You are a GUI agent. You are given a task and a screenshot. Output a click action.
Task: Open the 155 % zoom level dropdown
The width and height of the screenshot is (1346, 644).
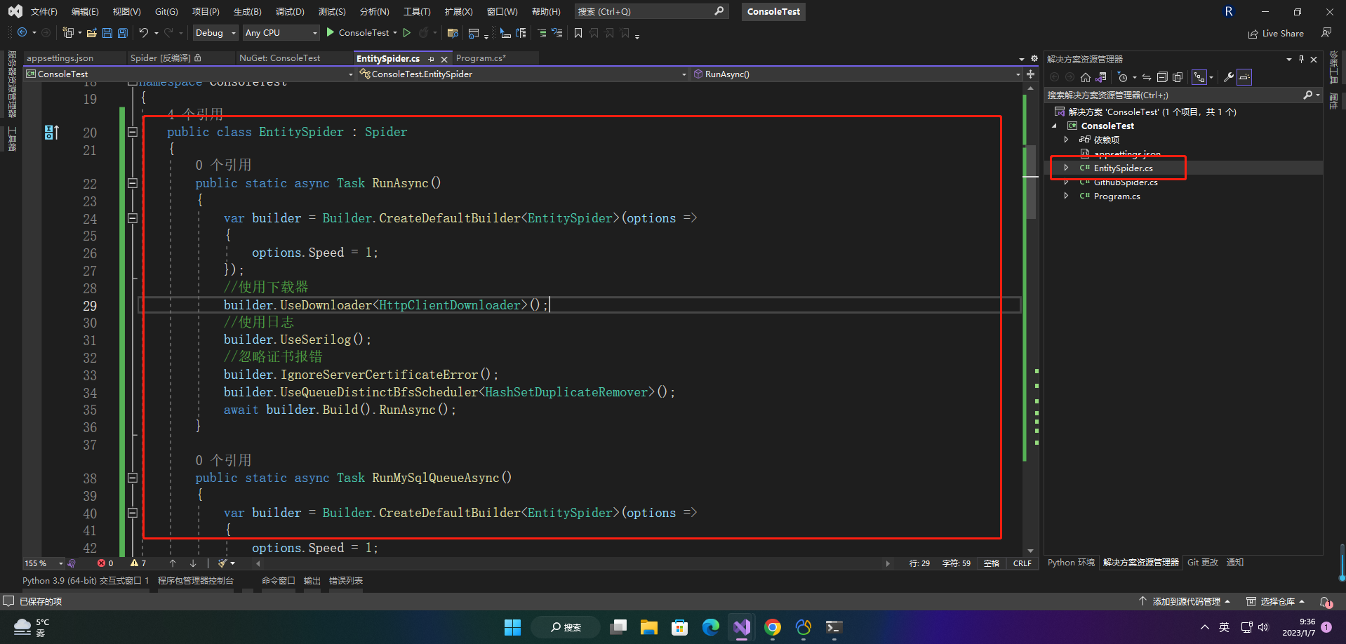click(44, 563)
